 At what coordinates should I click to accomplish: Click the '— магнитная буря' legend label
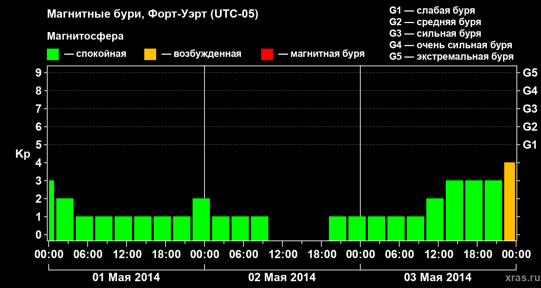click(322, 54)
